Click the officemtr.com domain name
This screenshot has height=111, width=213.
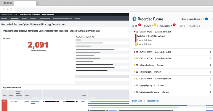145,72
